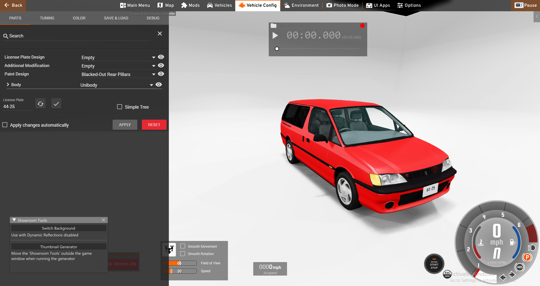Collapse side panel with top-right chevron
This screenshot has width=540, height=286.
[x=537, y=17]
